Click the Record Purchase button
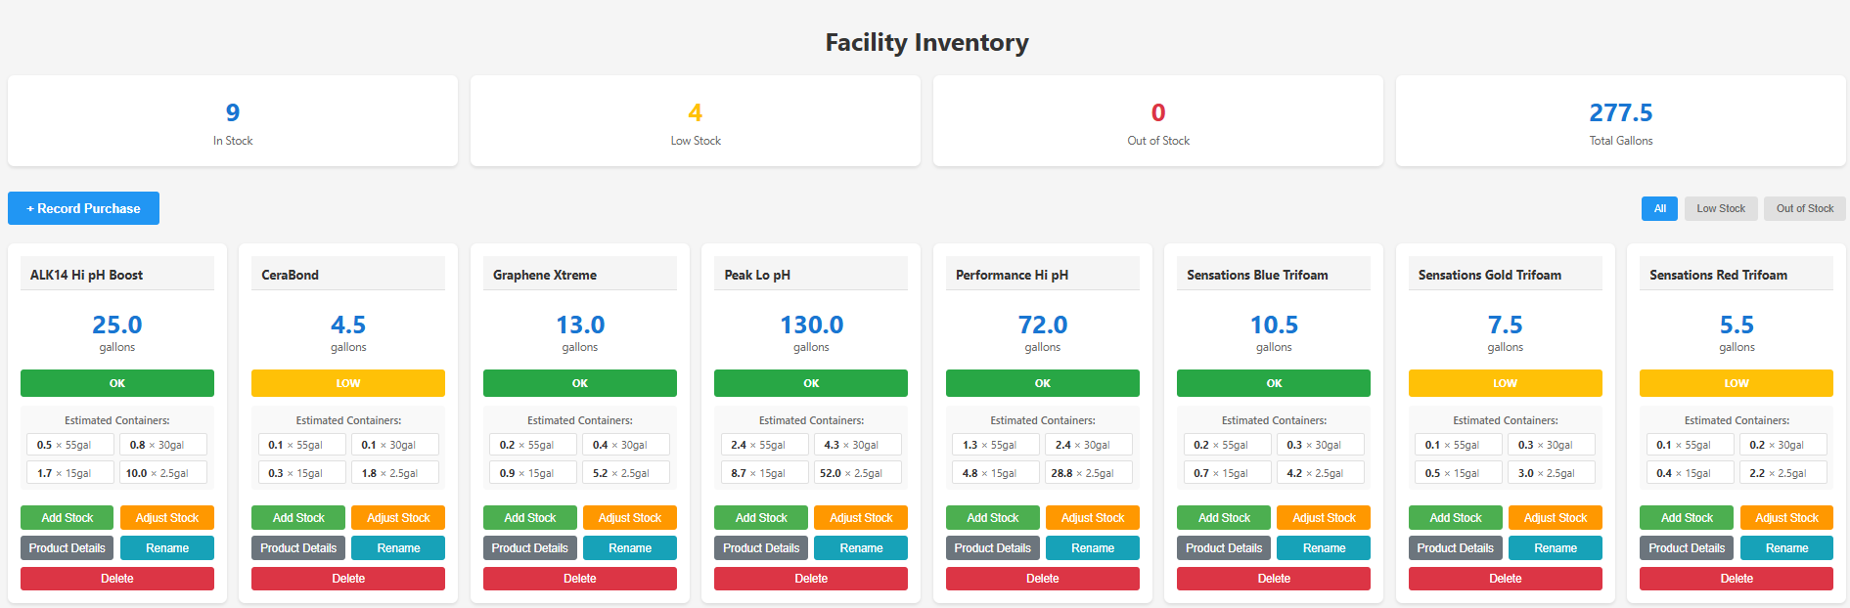This screenshot has width=1850, height=608. point(83,208)
